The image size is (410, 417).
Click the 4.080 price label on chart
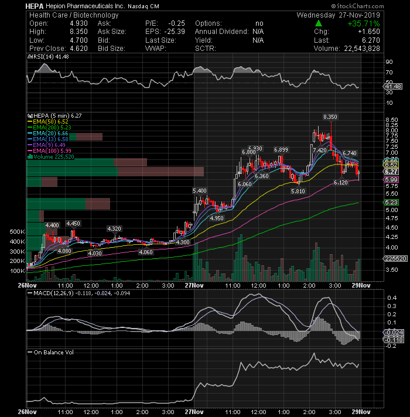pos(64,251)
